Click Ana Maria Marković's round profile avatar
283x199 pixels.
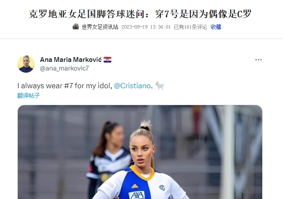point(26,64)
